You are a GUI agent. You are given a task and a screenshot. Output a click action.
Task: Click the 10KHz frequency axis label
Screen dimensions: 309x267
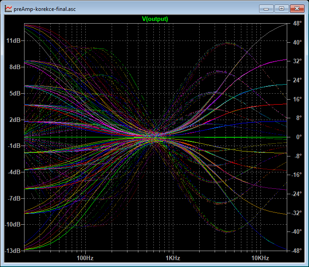coord(260,258)
